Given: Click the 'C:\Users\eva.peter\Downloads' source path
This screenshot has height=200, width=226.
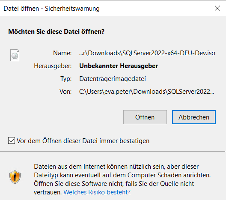Looking at the screenshot, I should click(x=146, y=92).
